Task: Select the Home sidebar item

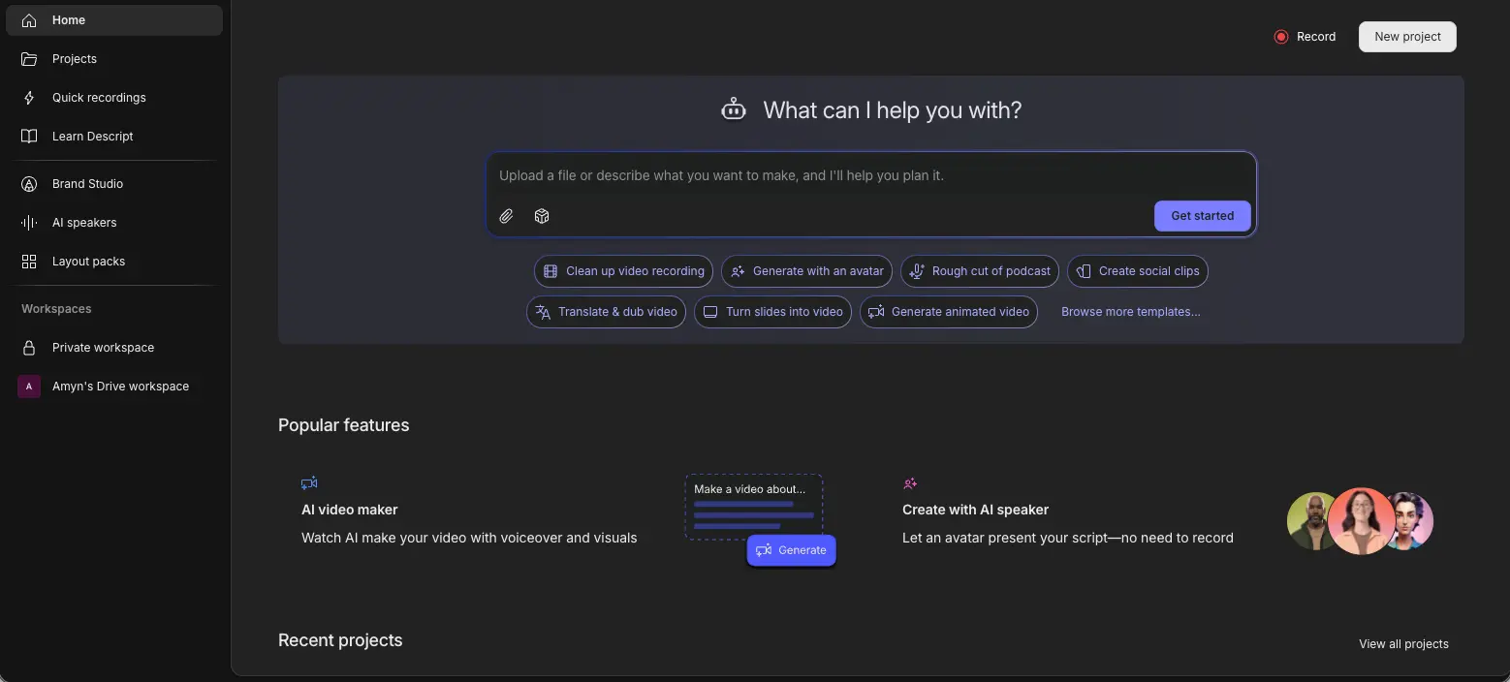Action: (x=69, y=20)
